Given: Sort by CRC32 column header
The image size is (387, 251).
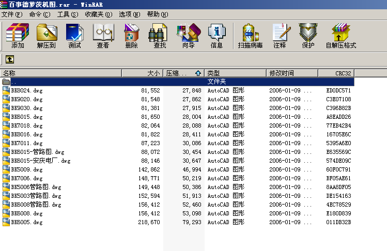Looking at the screenshot, I should pyautogui.click(x=336, y=73).
